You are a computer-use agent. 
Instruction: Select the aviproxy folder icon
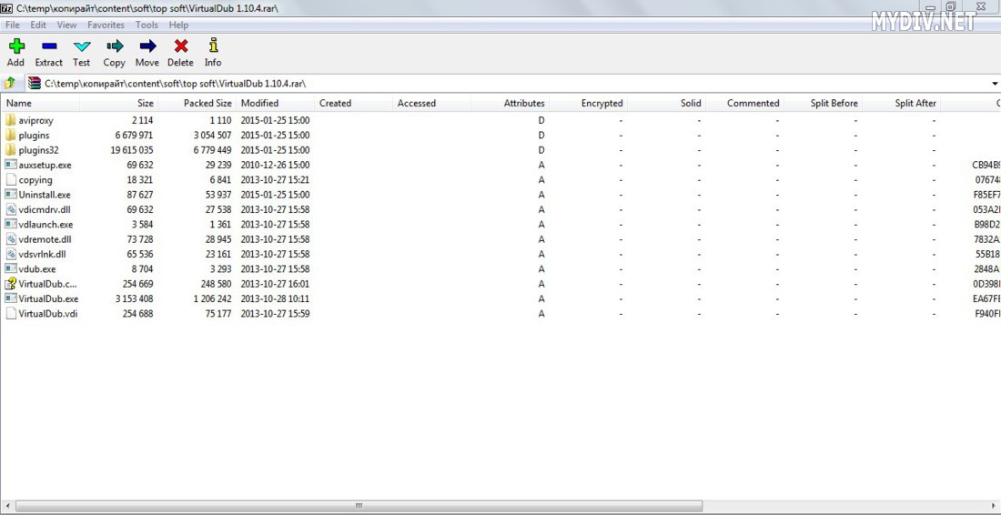pyautogui.click(x=10, y=120)
